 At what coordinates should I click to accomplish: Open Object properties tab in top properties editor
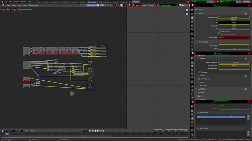click(x=192, y=39)
